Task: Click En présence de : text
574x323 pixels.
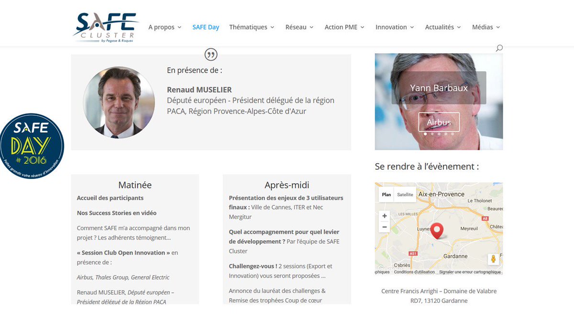Action: point(195,70)
